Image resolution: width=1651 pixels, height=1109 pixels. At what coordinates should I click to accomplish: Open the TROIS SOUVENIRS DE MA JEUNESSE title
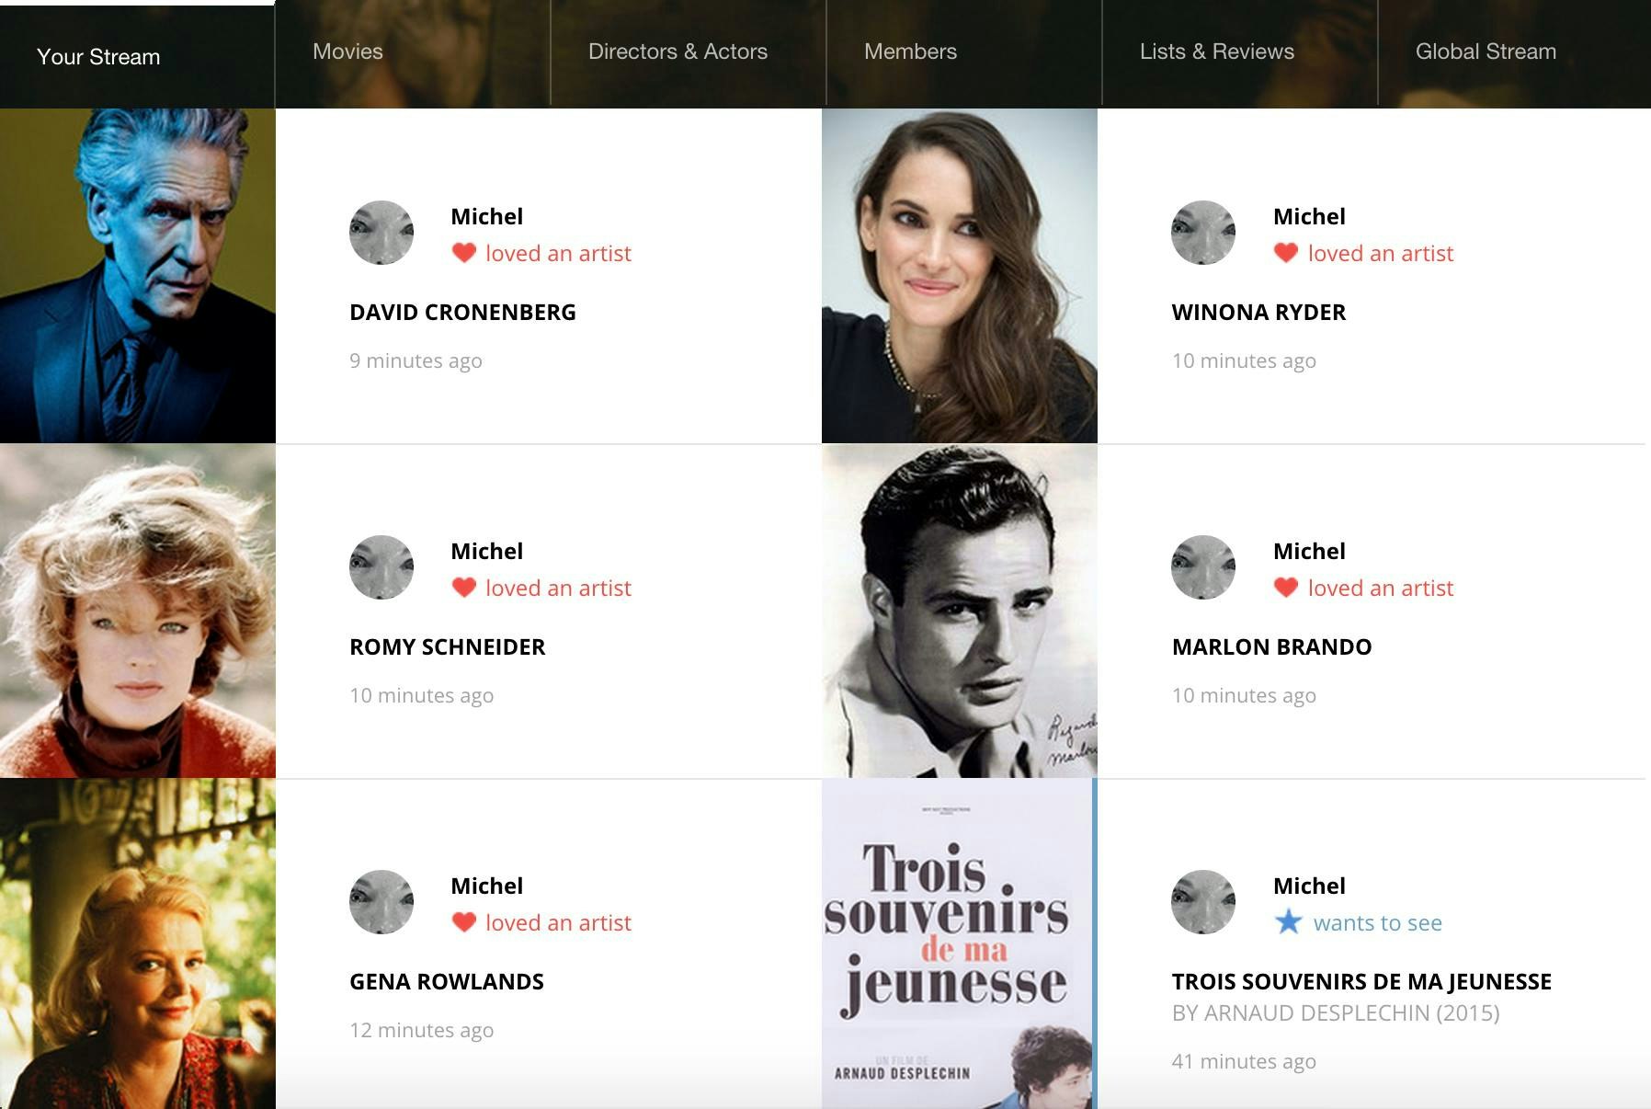click(1361, 982)
